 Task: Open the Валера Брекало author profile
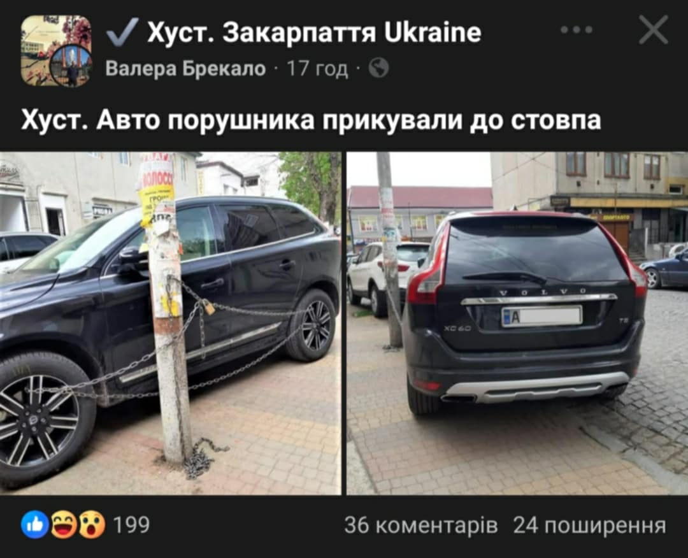click(x=185, y=69)
